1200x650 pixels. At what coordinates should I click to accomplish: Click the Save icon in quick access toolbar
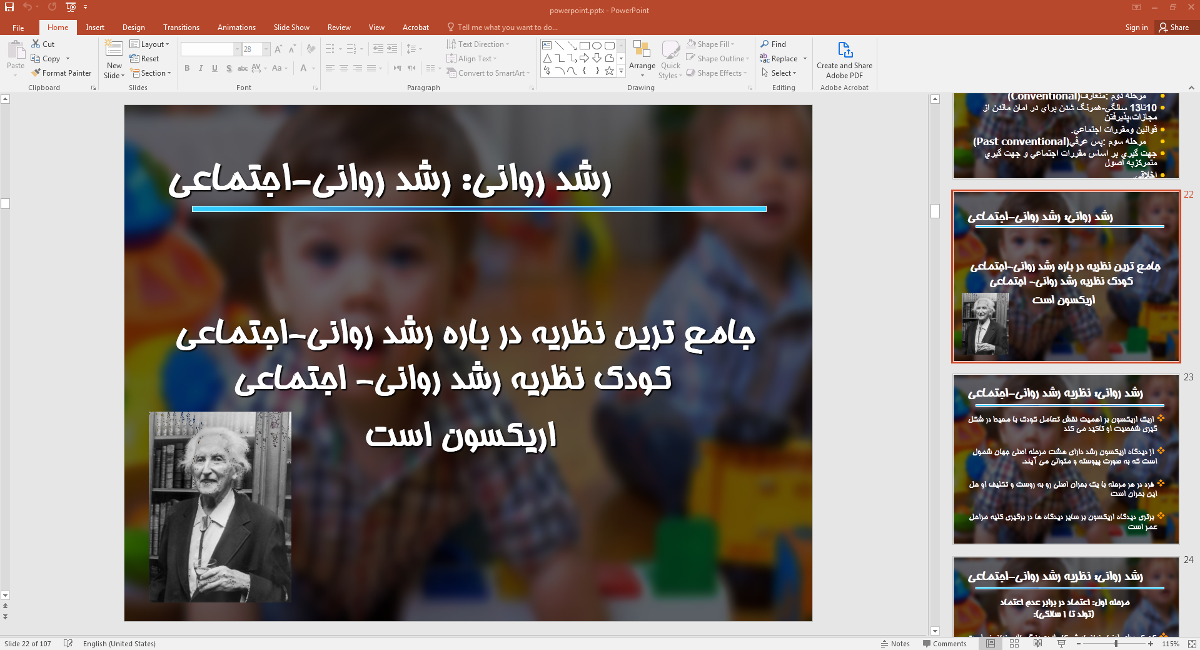click(9, 7)
